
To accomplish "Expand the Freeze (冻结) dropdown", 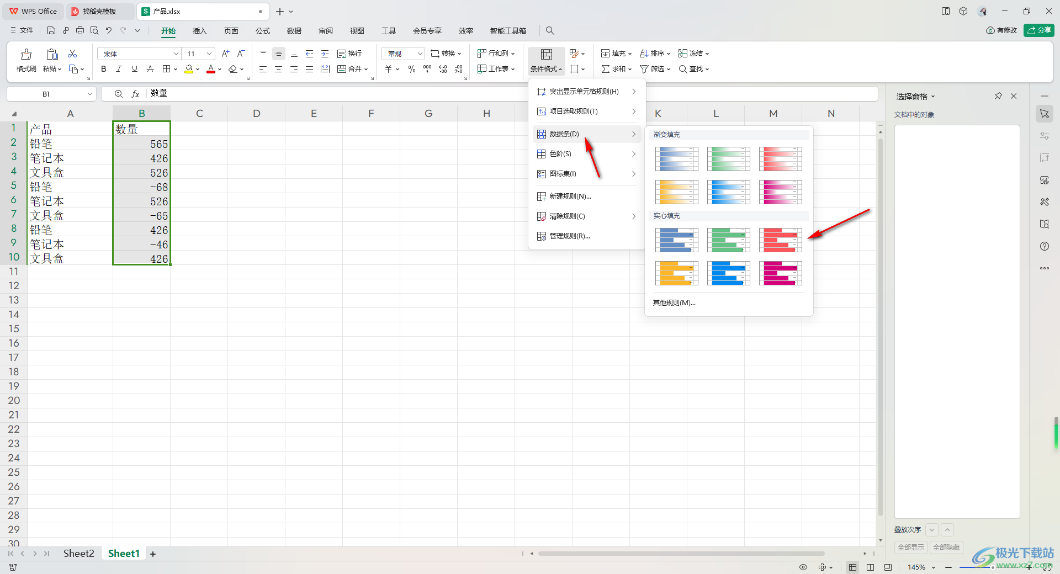I will 707,54.
